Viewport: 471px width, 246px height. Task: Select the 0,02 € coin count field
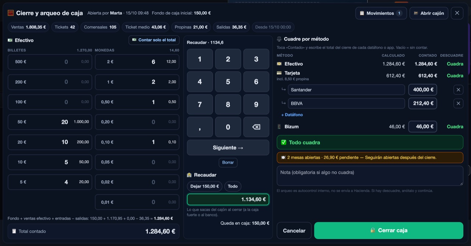137,182
